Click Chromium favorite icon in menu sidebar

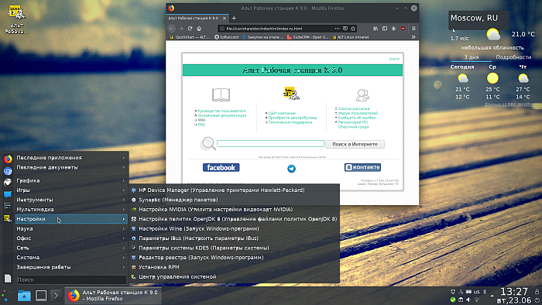(x=8, y=170)
